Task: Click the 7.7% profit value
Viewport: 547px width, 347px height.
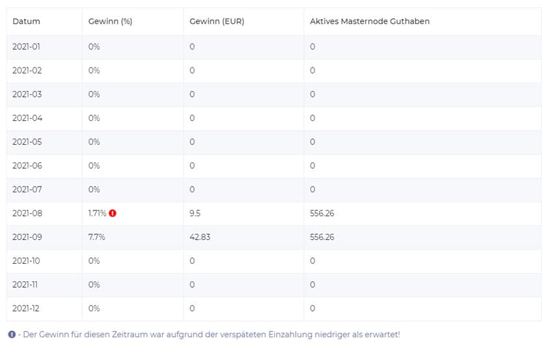Action: [96, 237]
